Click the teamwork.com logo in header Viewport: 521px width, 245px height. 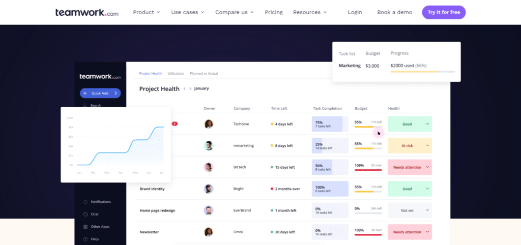pos(86,13)
